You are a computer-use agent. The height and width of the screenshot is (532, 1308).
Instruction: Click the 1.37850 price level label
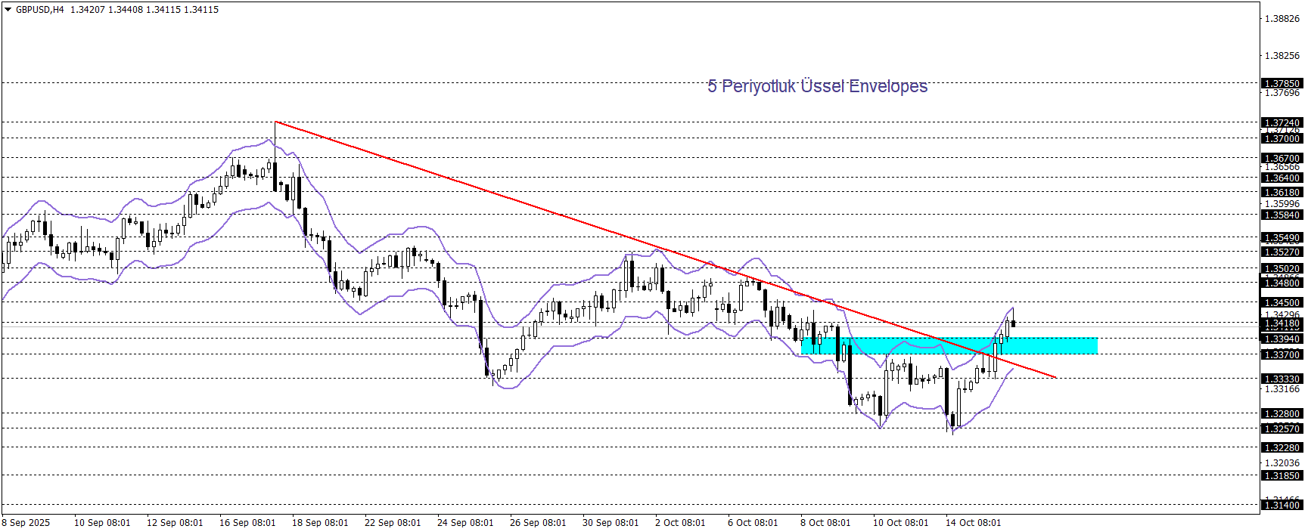[1282, 83]
